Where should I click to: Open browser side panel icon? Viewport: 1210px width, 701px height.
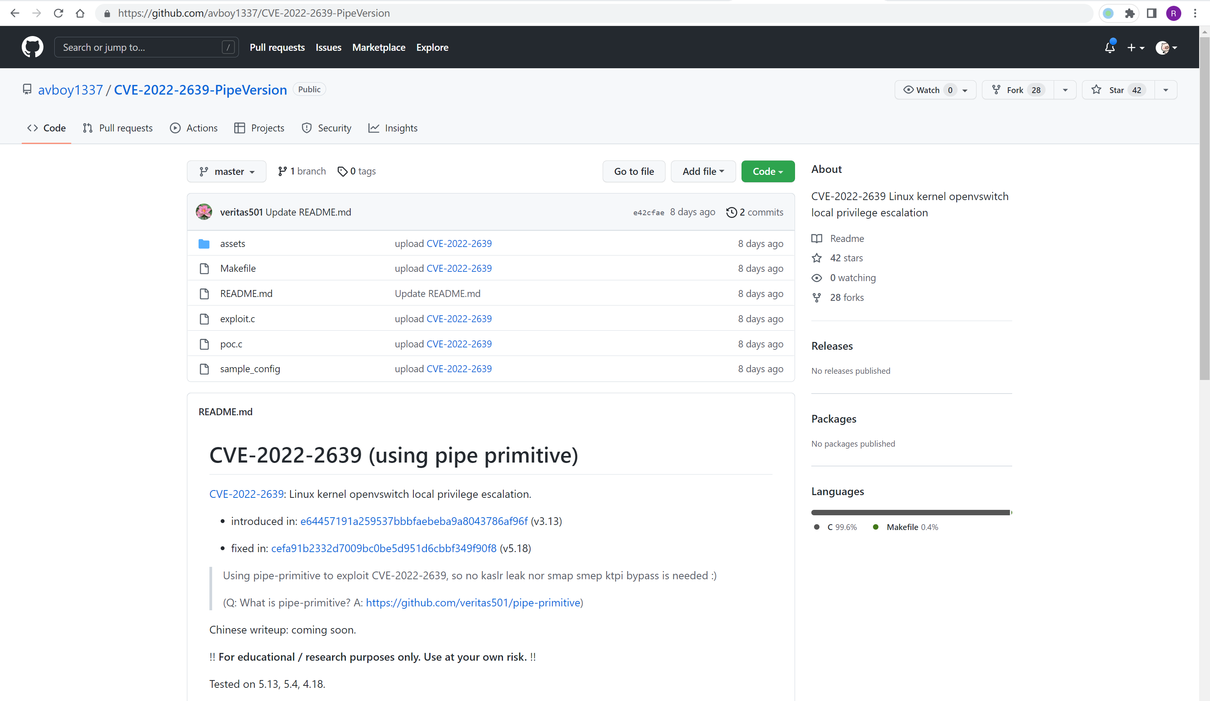tap(1151, 14)
